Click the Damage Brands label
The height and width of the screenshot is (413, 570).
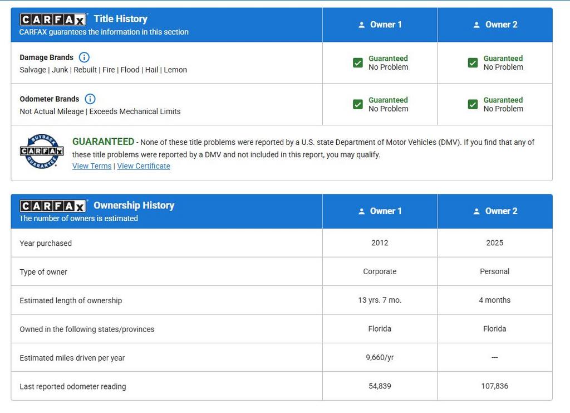click(x=47, y=57)
